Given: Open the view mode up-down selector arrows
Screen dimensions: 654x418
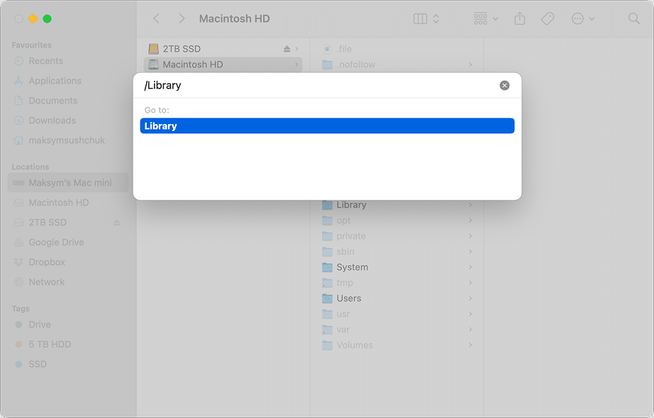Looking at the screenshot, I should (436, 18).
